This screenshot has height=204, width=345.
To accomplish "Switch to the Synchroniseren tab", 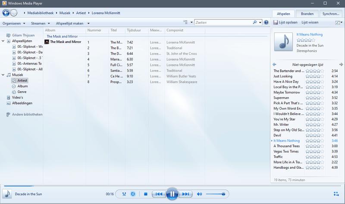I will (x=331, y=14).
